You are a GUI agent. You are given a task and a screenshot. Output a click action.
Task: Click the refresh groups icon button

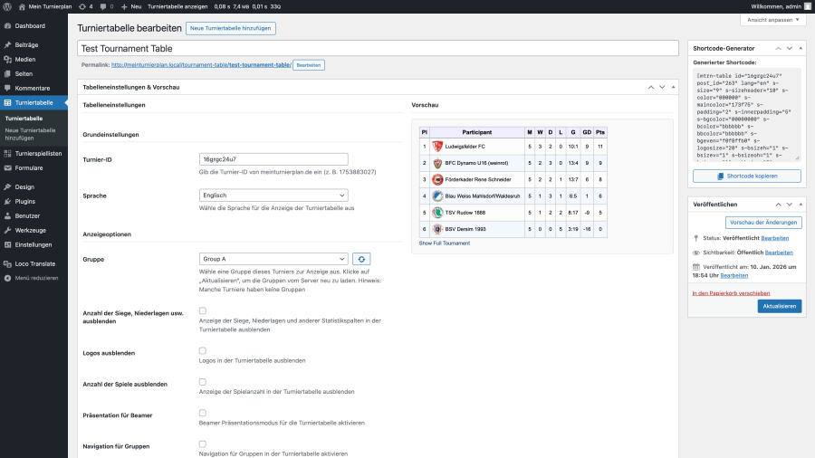tap(361, 259)
